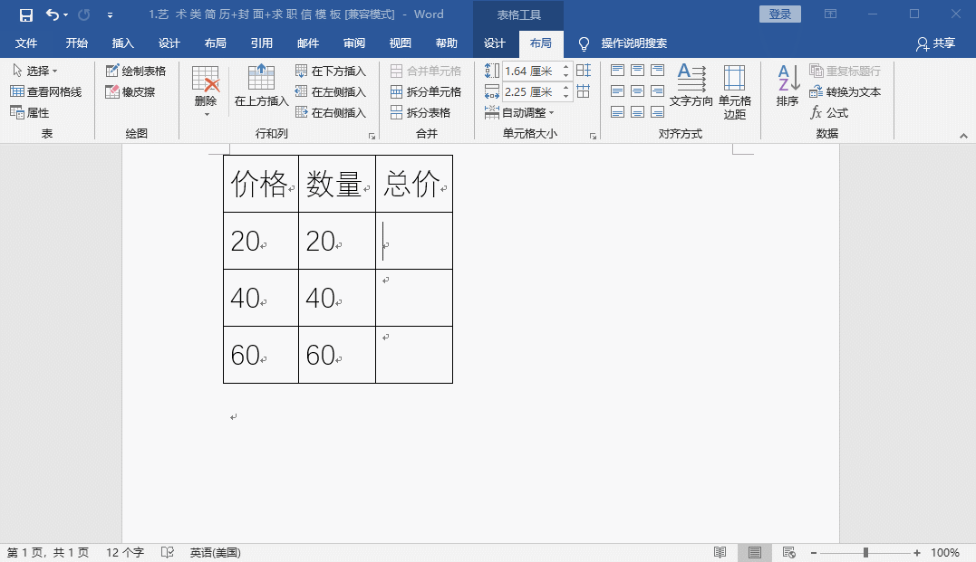The height and width of the screenshot is (562, 976).
Task: Align cell text center
Action: [637, 91]
